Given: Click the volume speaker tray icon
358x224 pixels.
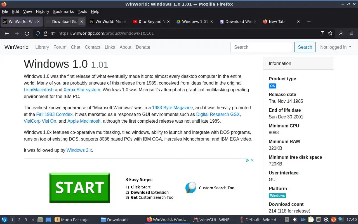Looking at the screenshot, I should (295, 220).
